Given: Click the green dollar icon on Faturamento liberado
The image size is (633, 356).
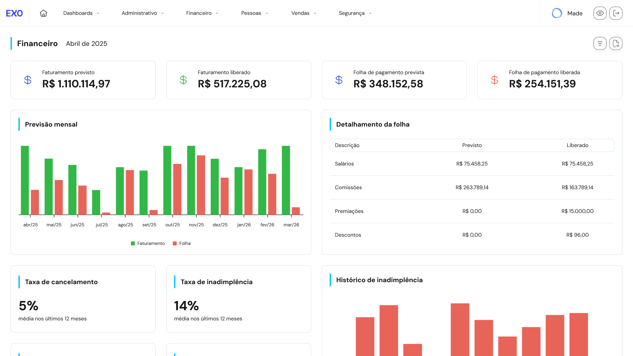Looking at the screenshot, I should (183, 80).
